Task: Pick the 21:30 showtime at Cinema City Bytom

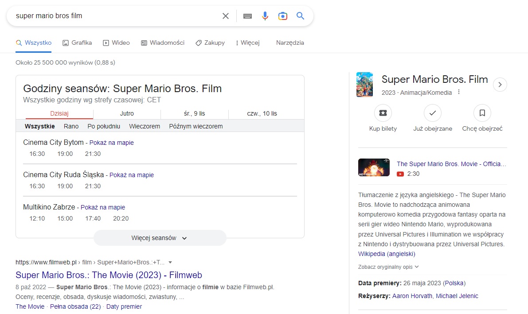Action: tap(93, 154)
